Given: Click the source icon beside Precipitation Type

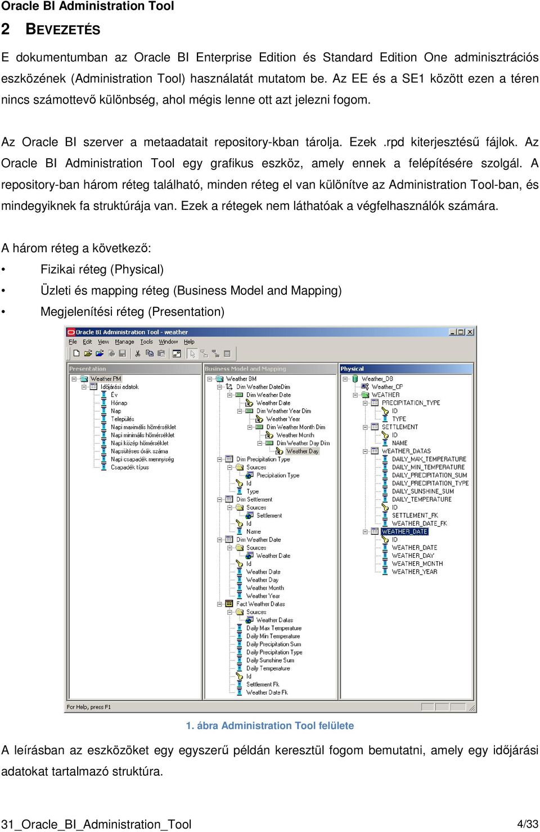Looking at the screenshot, I should coord(250,475).
